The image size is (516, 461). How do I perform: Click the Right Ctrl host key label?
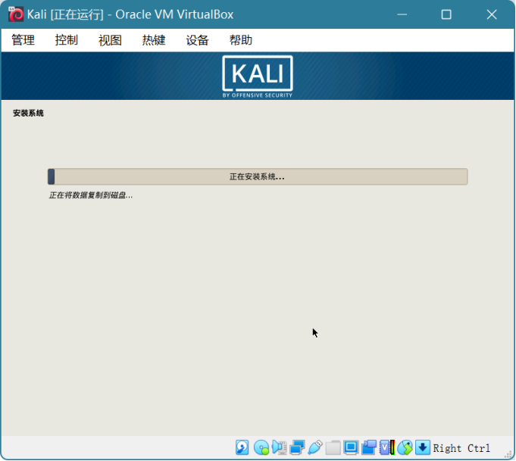[x=461, y=448]
